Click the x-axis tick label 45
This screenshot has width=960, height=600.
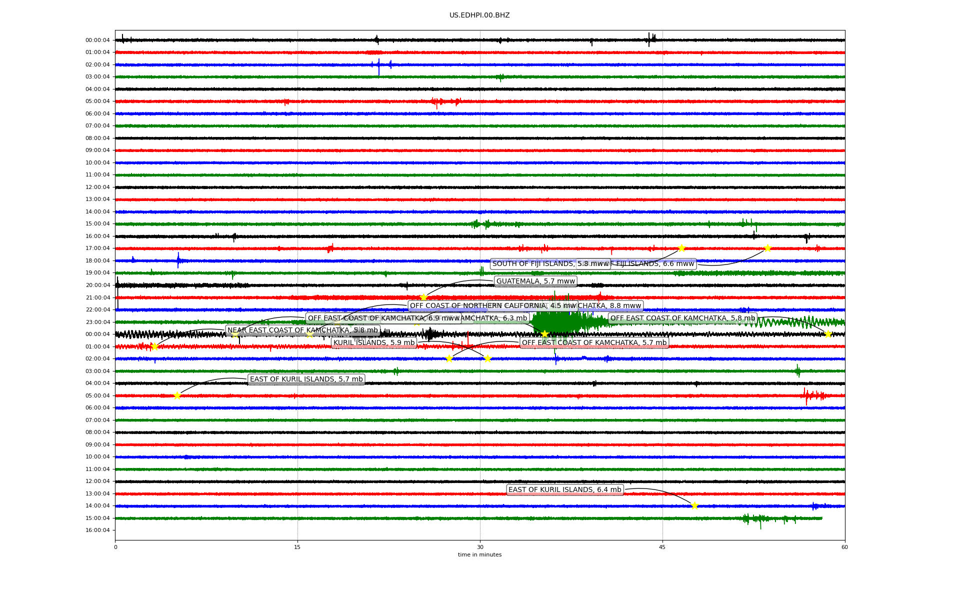tap(662, 547)
